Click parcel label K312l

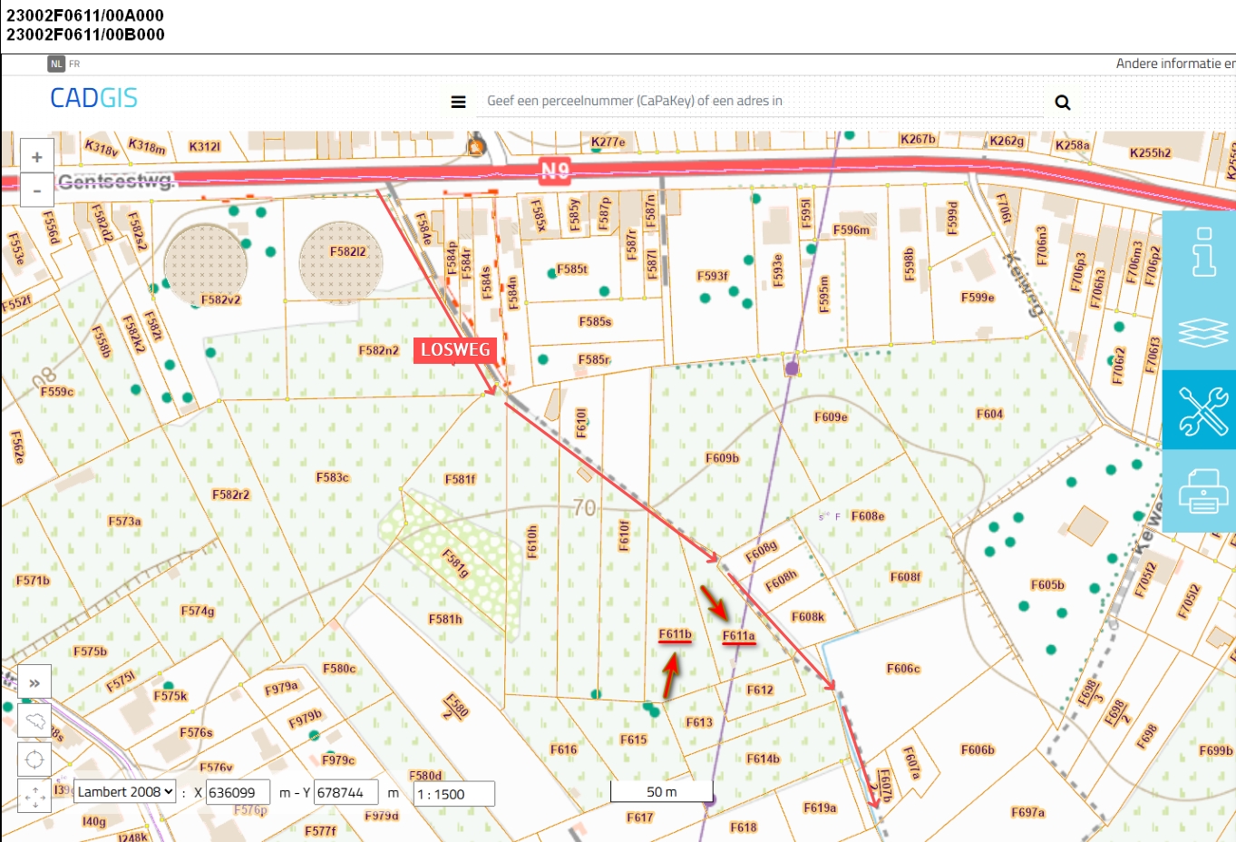204,147
